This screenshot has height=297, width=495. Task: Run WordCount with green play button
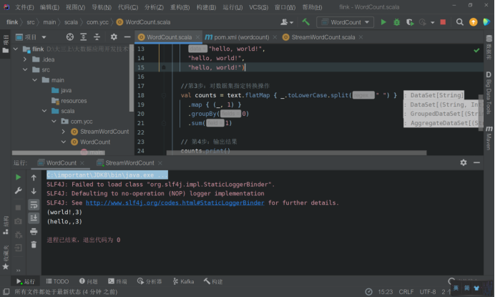click(x=383, y=22)
